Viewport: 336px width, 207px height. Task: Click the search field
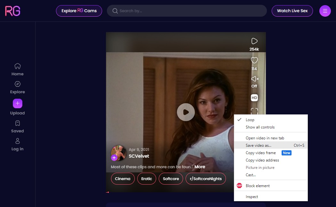[x=187, y=11]
